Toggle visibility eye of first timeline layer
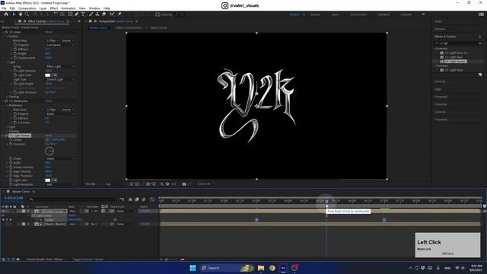The width and height of the screenshot is (487, 274). click(x=3, y=212)
